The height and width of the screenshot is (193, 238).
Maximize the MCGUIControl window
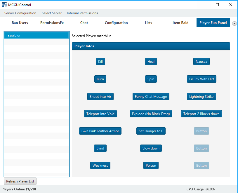point(217,5)
